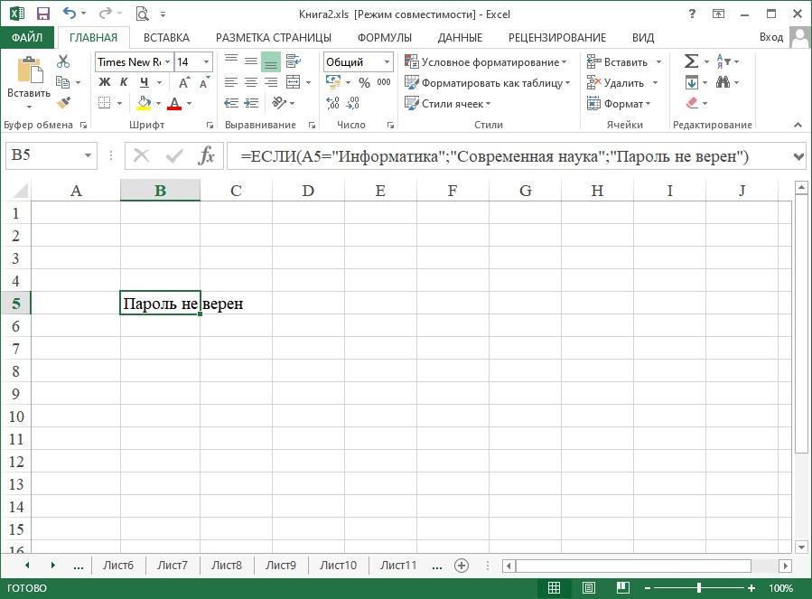Click AutoSum sigma icon

pos(691,61)
